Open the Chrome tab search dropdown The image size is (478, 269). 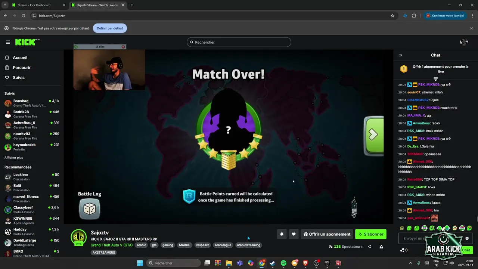pos(5,5)
